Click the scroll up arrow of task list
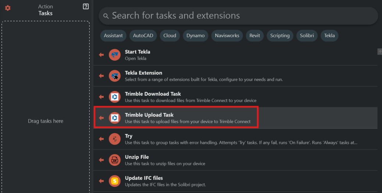This screenshot has width=382, height=193. coord(379,52)
